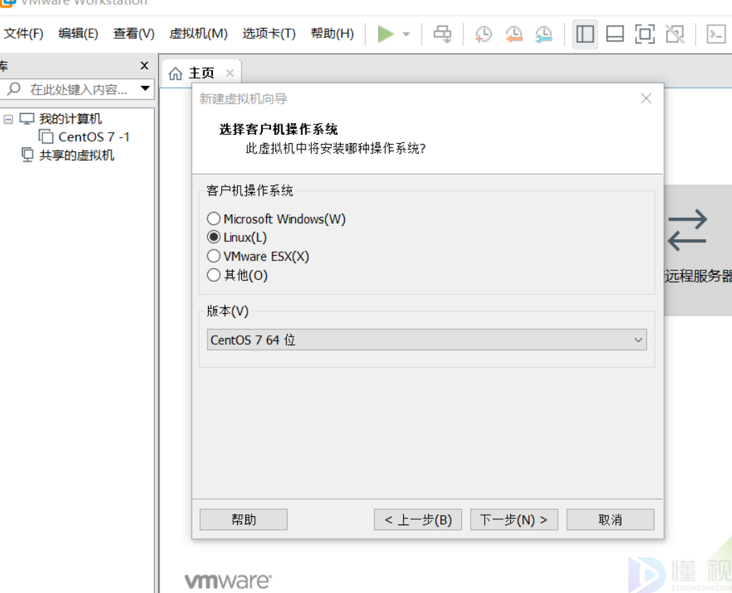732x593 pixels.
Task: Toggle the thumbnail bar view icon
Action: (614, 34)
